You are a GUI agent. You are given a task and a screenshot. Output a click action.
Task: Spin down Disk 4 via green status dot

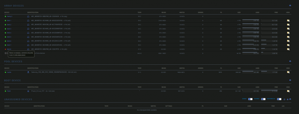[x=5, y=33]
